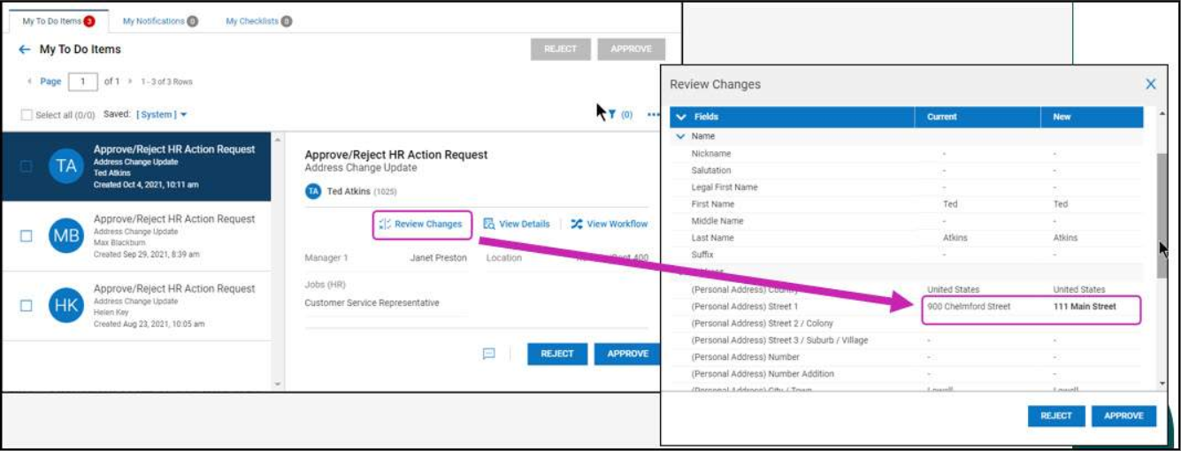Click the request list scroll down arrow

[x=277, y=385]
